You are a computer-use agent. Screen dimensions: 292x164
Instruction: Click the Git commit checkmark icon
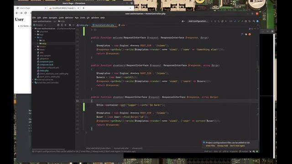coord(239,21)
